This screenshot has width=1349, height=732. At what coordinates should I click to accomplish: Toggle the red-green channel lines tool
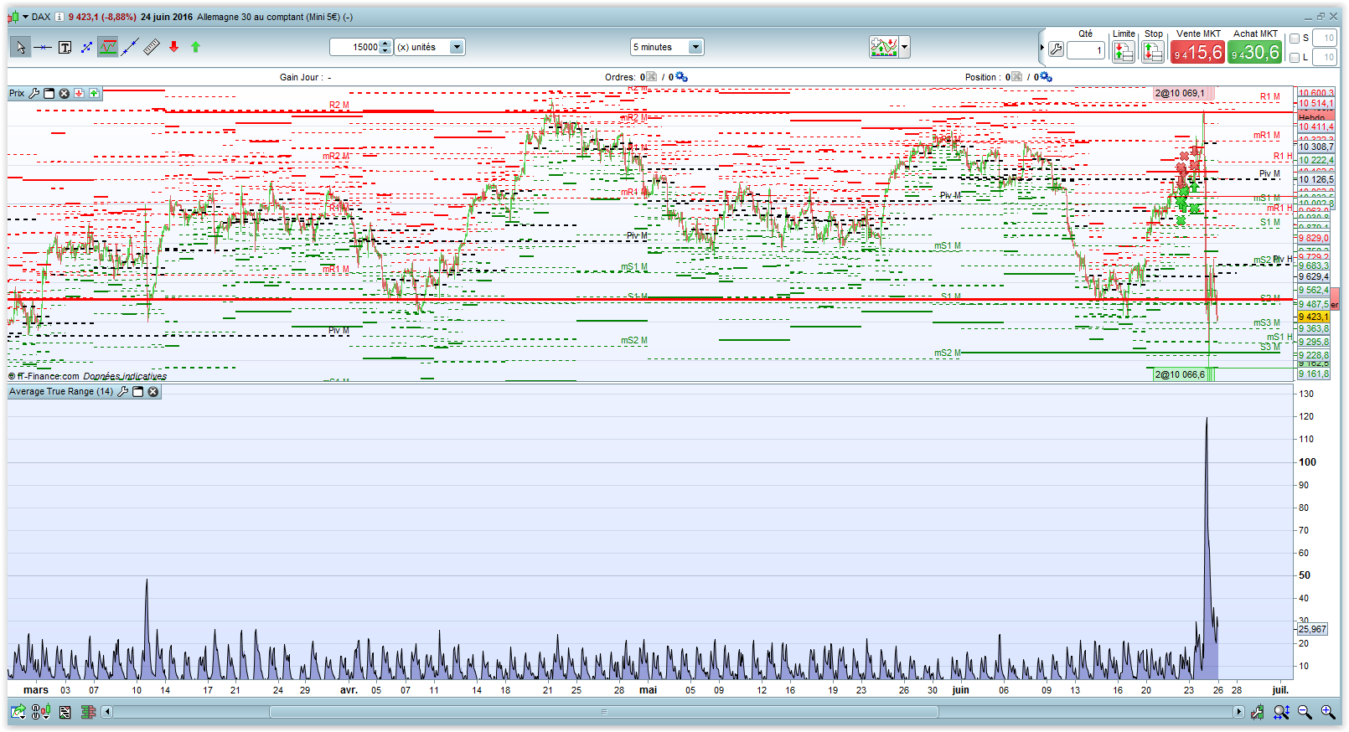108,48
